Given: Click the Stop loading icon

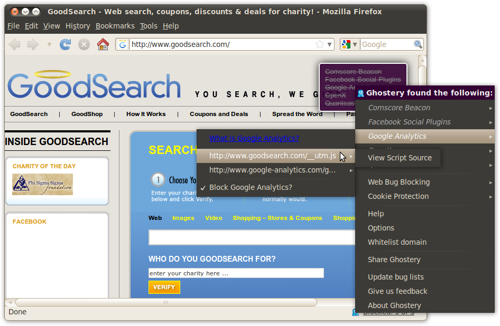Looking at the screenshot, I should (x=84, y=44).
